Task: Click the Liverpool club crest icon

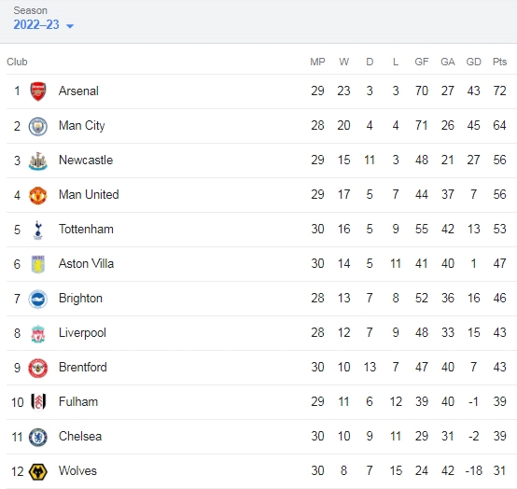Action: 38,334
